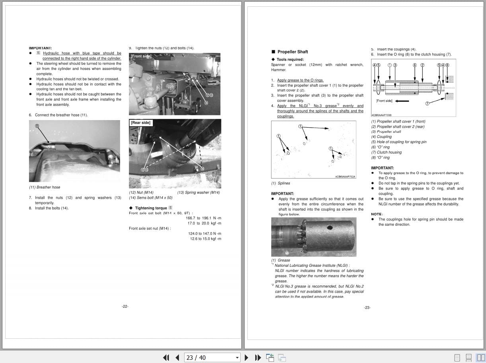
Task: Click '12.6 to 15.0 kgf·m' value
Action: click(x=205, y=239)
